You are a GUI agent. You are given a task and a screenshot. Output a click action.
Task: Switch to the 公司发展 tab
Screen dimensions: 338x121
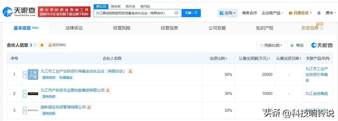tap(217, 28)
